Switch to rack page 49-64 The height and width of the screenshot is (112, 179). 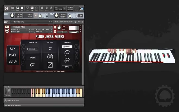[x=71, y=22]
